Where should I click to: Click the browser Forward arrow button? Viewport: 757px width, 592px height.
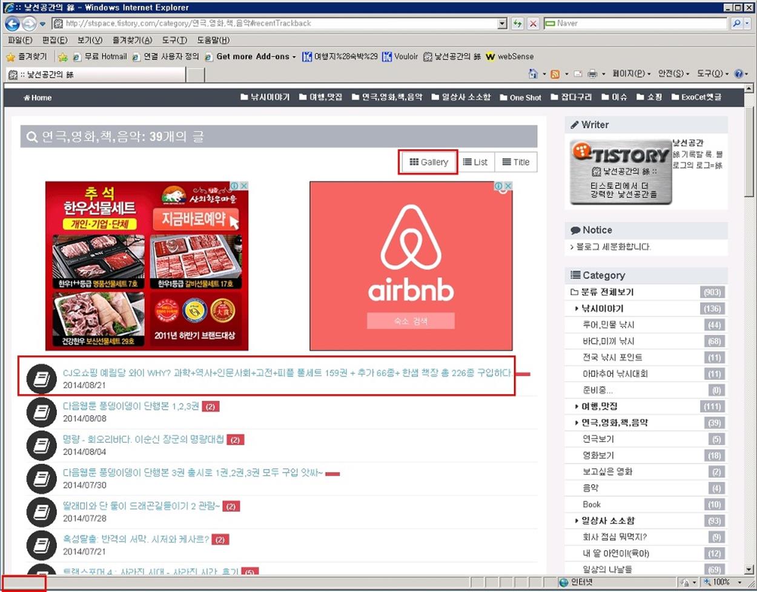pyautogui.click(x=28, y=24)
